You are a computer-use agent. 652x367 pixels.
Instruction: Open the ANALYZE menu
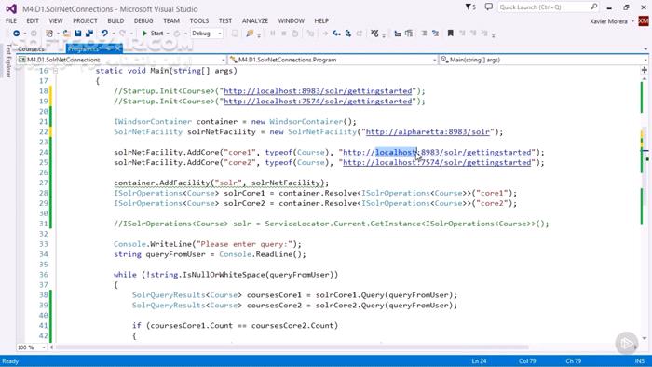click(255, 20)
